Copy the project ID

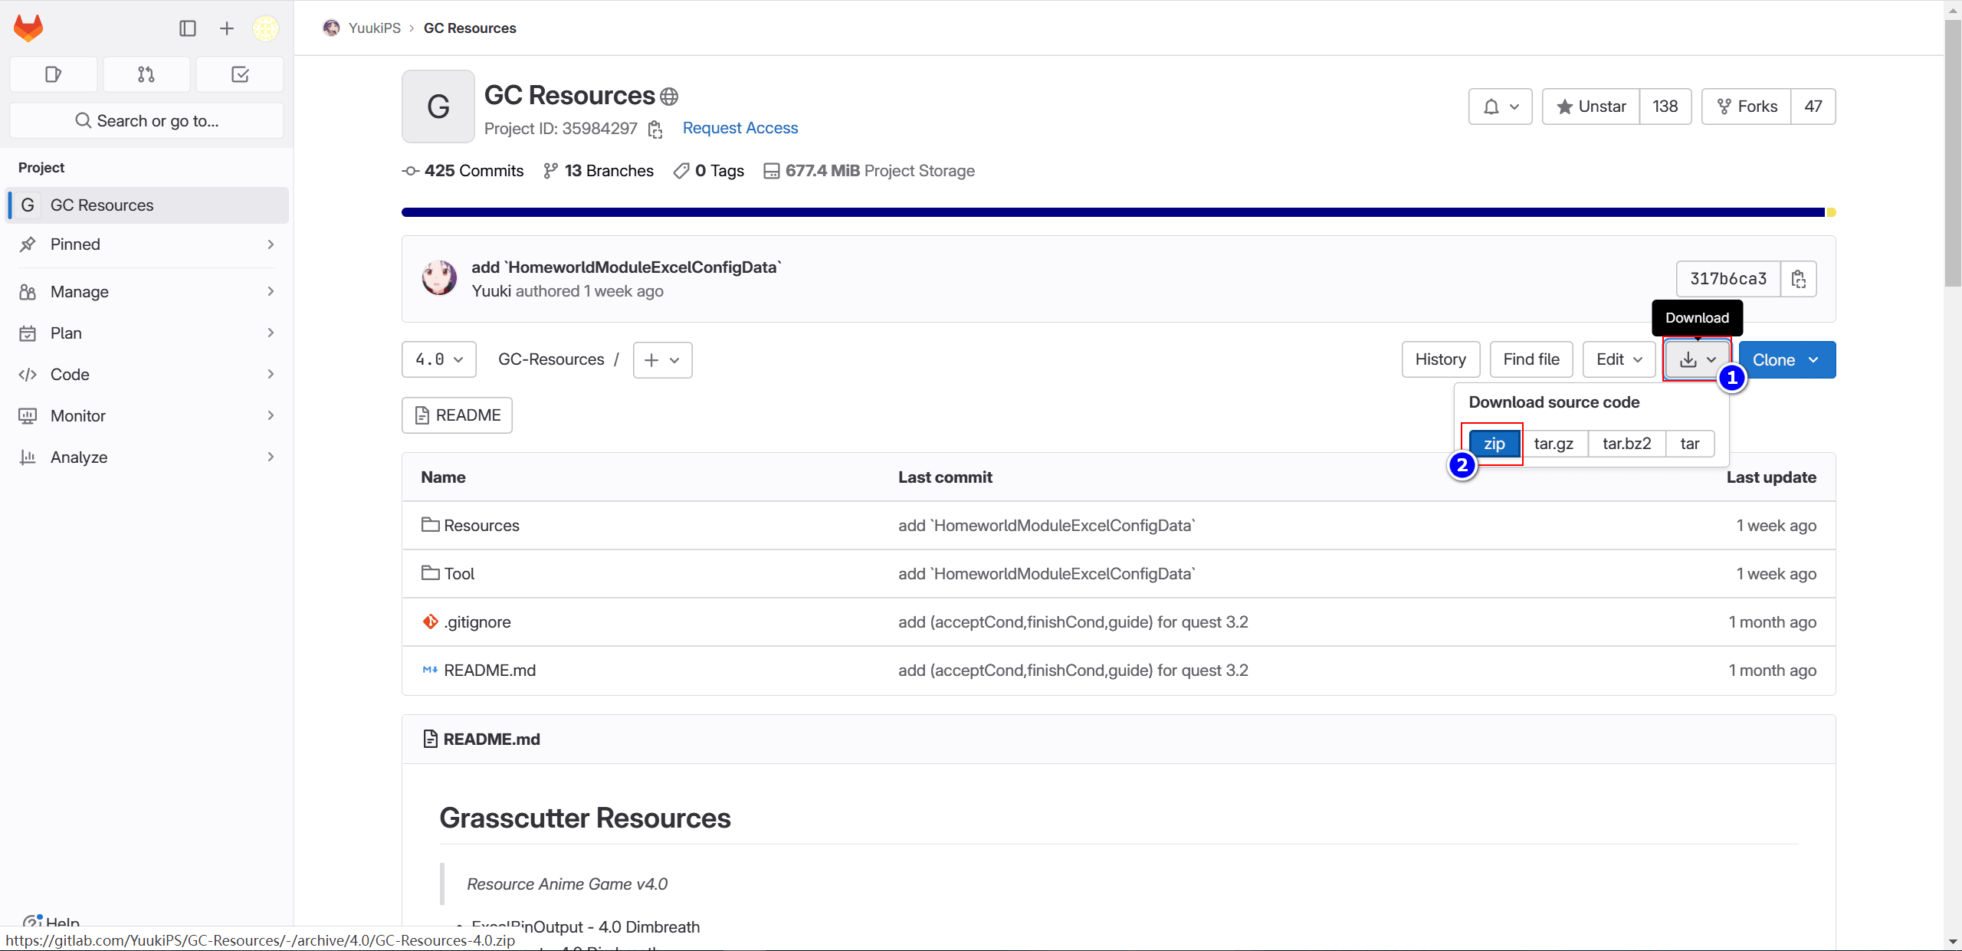pos(655,130)
